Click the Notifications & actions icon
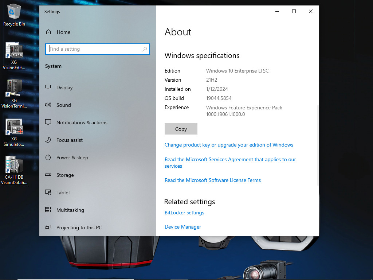Viewport: 373px width, 280px height. [48, 122]
